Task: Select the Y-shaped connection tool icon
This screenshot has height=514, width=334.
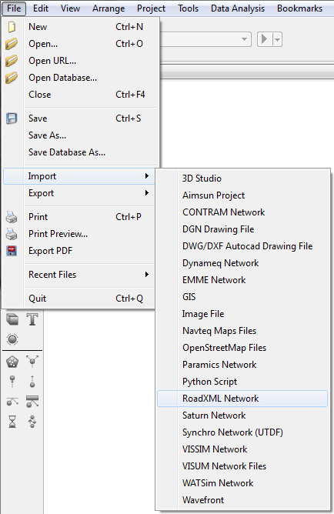Action: coord(32,362)
